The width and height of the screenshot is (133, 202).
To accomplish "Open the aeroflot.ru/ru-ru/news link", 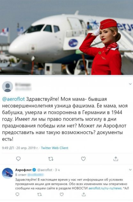I will pyautogui.click(x=105, y=188).
